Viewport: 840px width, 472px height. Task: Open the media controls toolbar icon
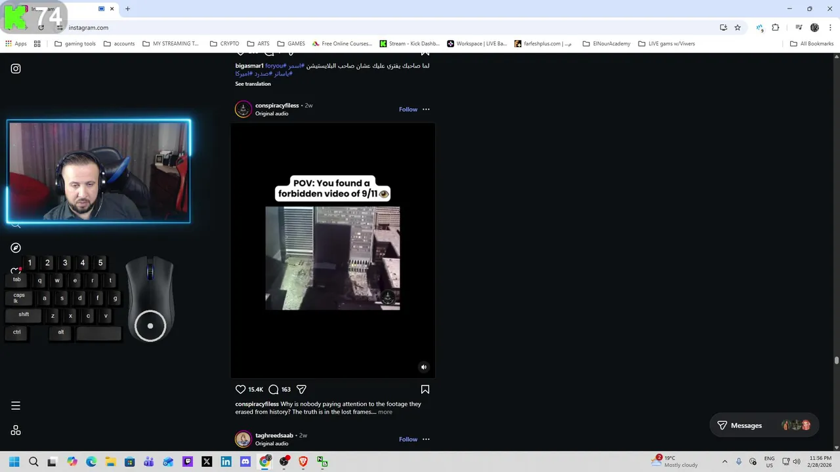799,28
